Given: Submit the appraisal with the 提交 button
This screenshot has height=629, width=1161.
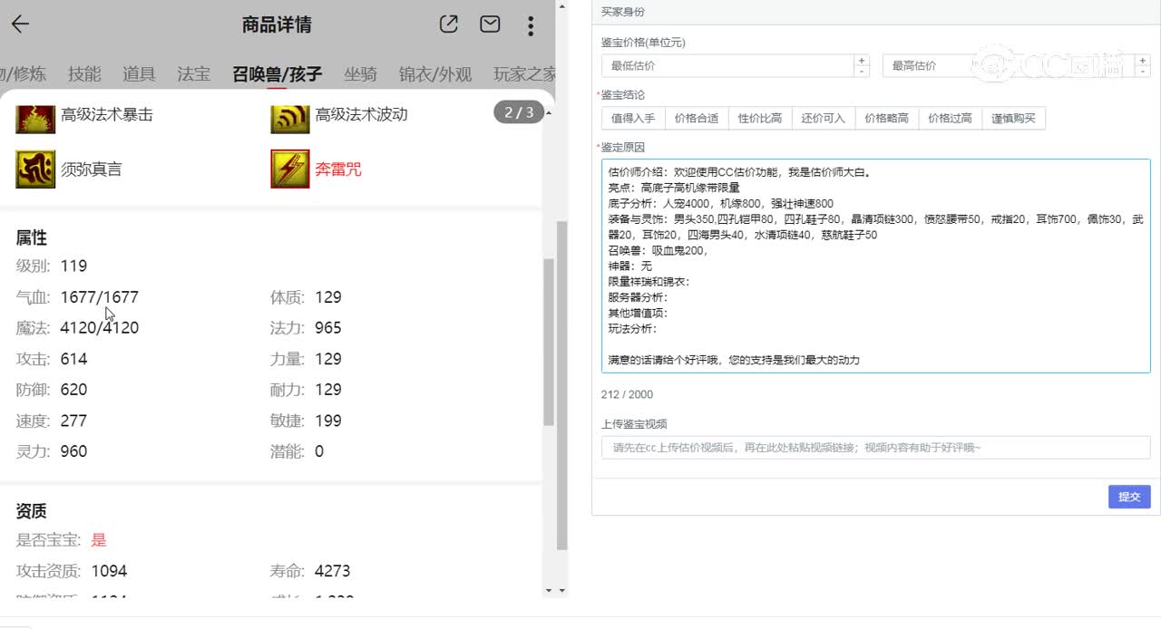Looking at the screenshot, I should [1128, 496].
